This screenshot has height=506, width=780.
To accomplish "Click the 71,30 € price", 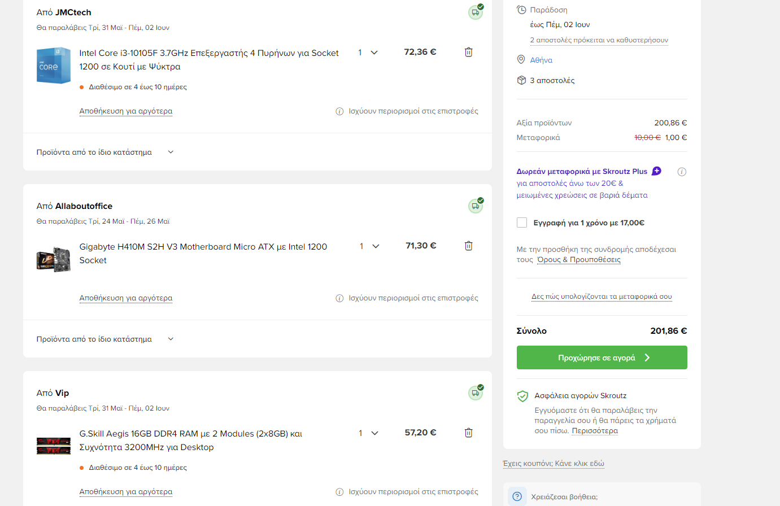I will [x=421, y=246].
